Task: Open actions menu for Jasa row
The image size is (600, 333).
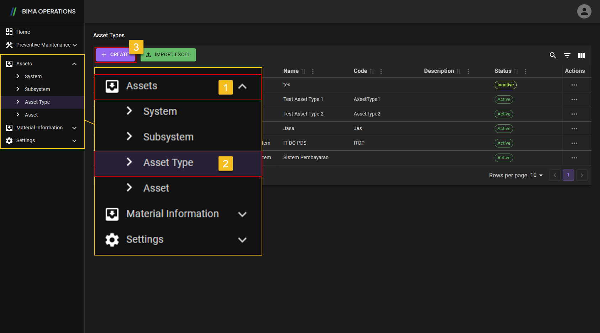Action: tap(574, 129)
